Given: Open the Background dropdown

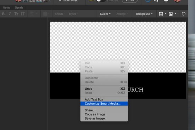Looking at the screenshot, I should coord(144,14).
